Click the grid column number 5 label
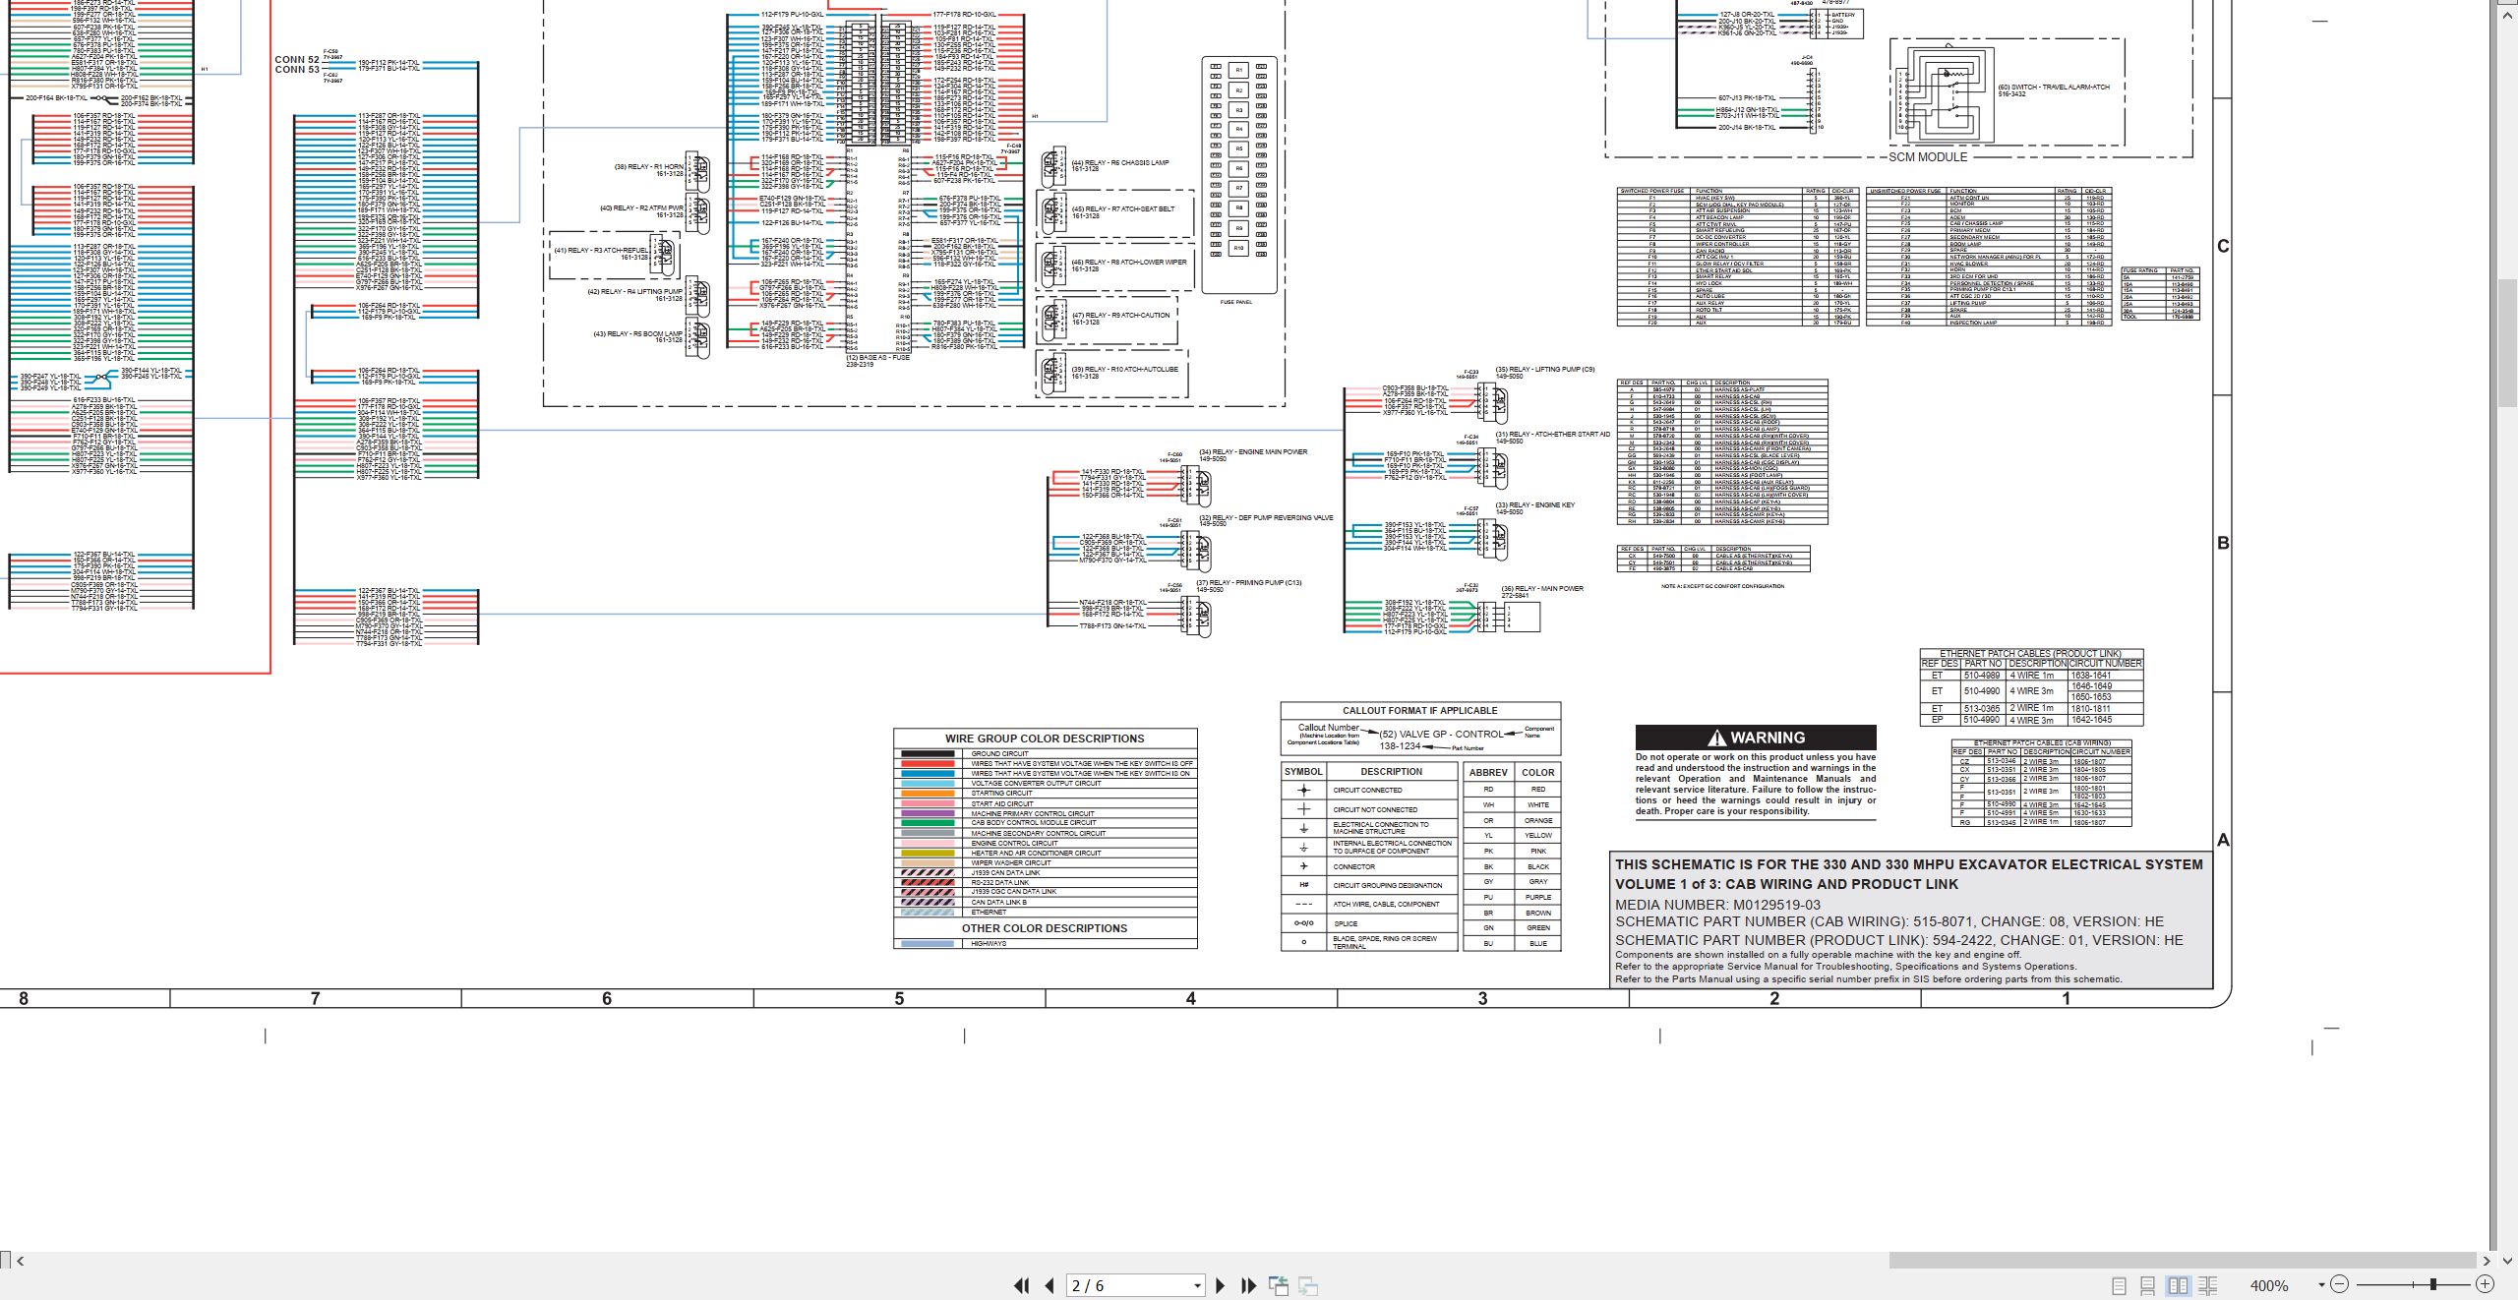 click(x=899, y=998)
